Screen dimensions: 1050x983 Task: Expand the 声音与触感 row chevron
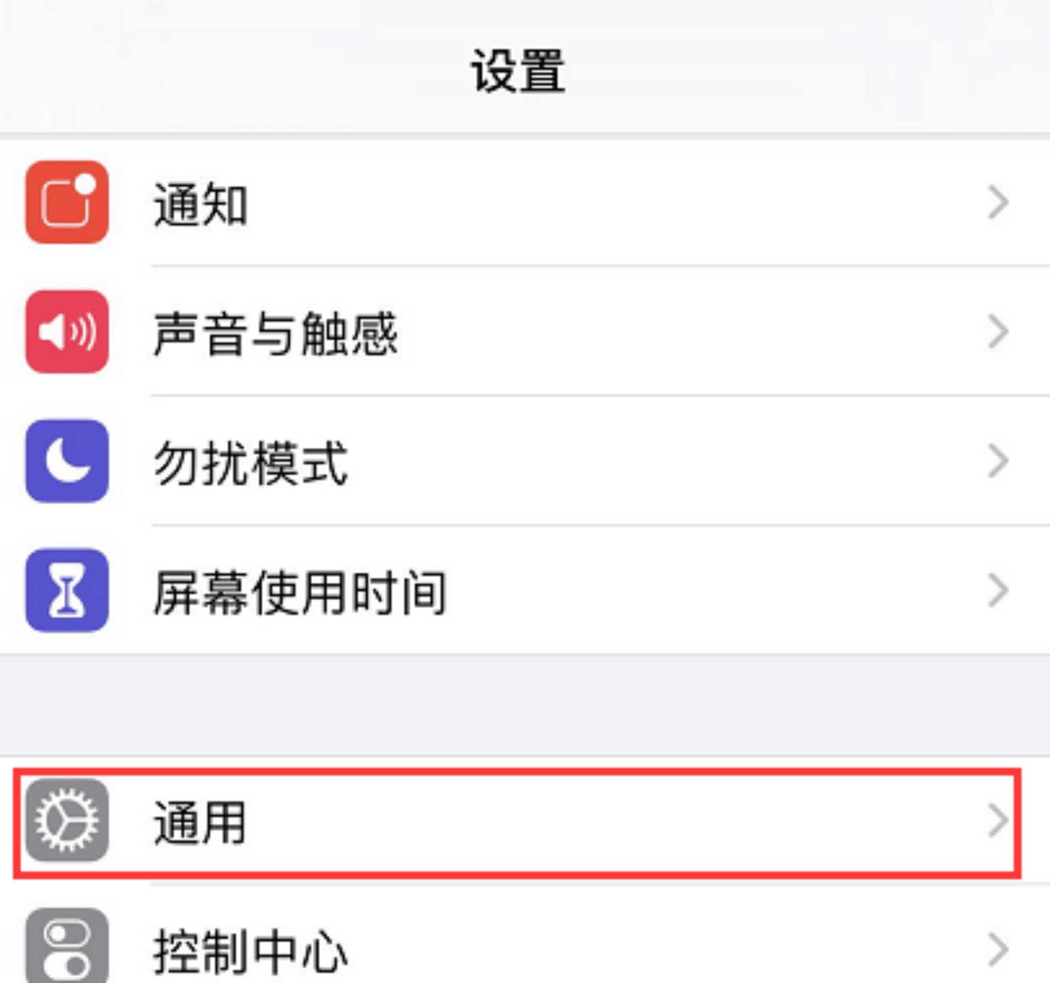pos(998,332)
